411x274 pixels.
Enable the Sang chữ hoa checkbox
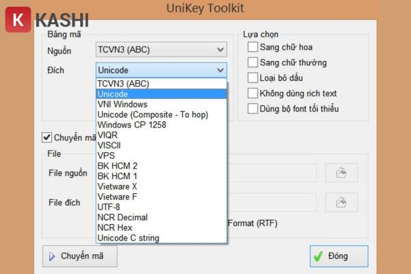[x=253, y=47]
